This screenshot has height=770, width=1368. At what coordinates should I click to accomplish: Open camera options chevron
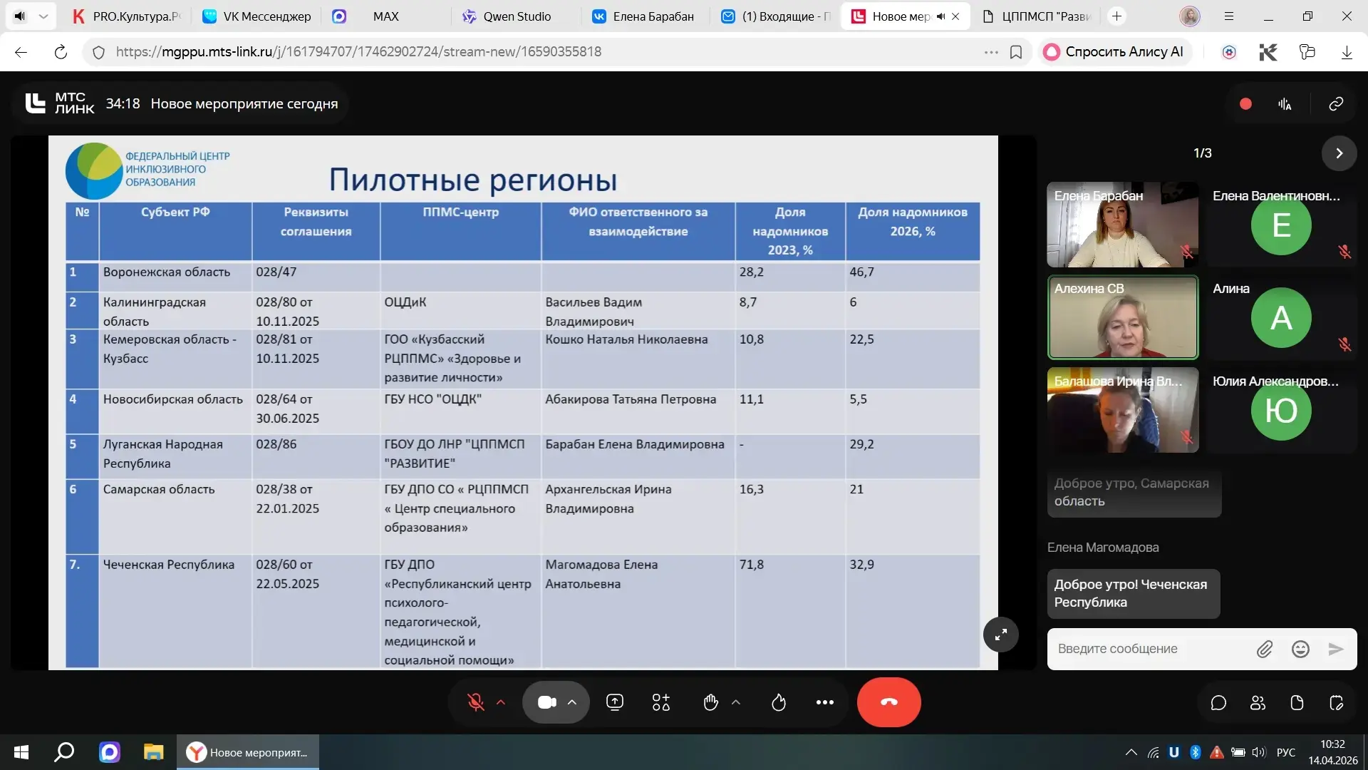tap(572, 702)
